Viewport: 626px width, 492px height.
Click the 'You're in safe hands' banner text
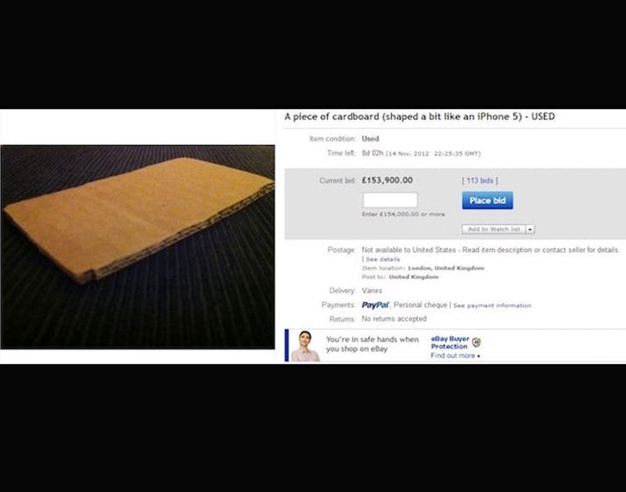(x=373, y=344)
